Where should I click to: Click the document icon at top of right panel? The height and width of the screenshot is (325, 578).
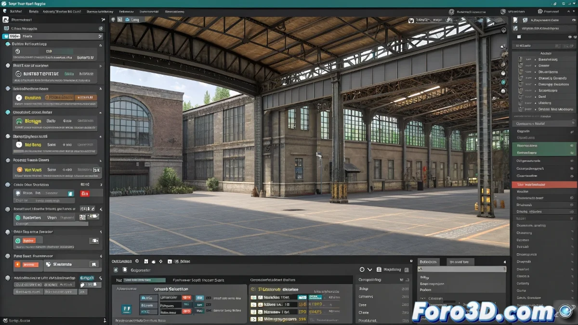515,20
